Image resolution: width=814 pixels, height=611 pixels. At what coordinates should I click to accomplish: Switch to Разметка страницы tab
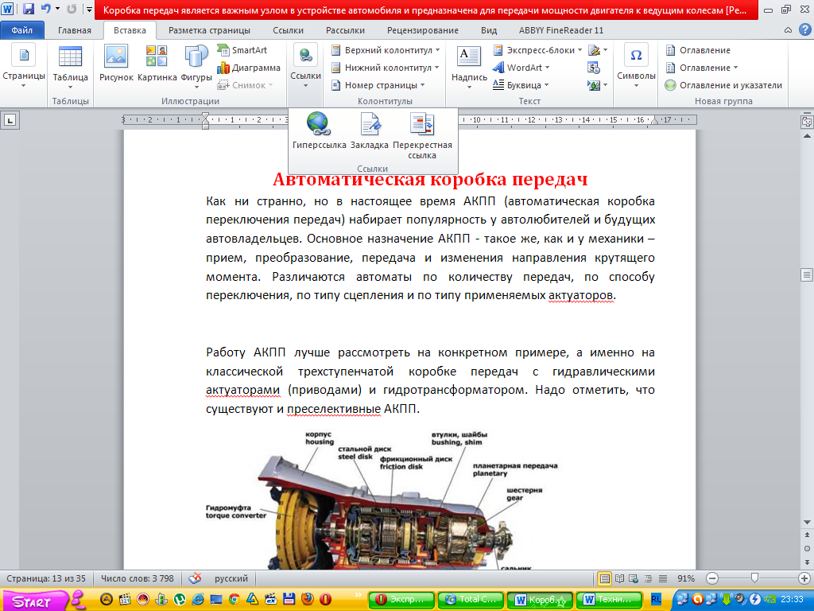pos(209,30)
